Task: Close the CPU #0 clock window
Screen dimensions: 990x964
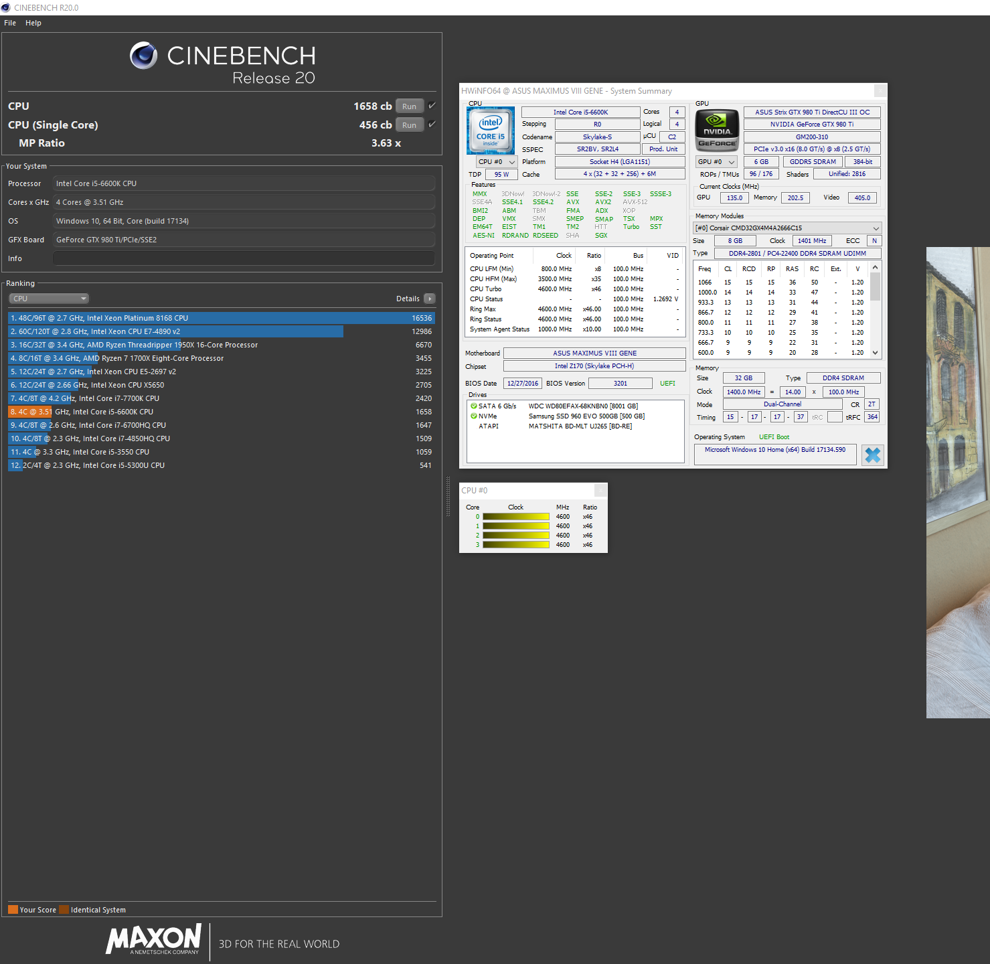Action: tap(600, 491)
